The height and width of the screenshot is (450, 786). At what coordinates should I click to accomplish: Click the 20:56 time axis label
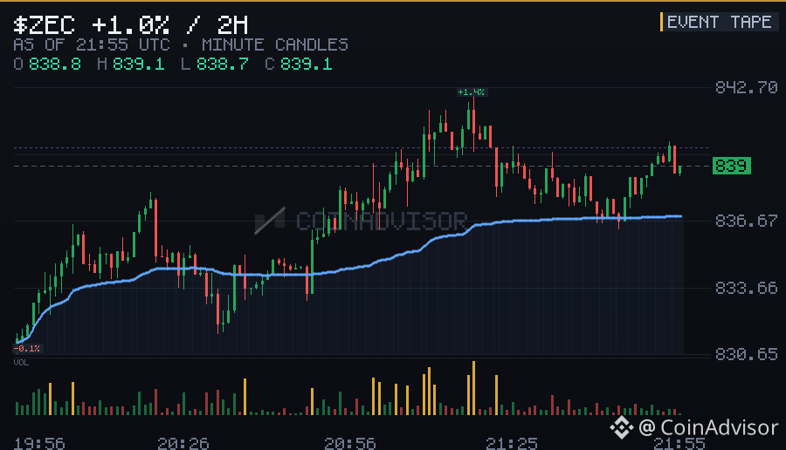click(x=350, y=444)
